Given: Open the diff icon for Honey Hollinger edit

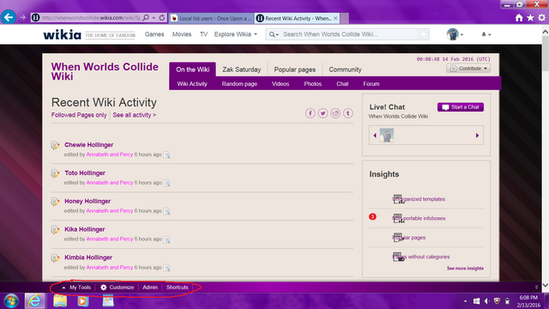Looking at the screenshot, I should coord(166,211).
